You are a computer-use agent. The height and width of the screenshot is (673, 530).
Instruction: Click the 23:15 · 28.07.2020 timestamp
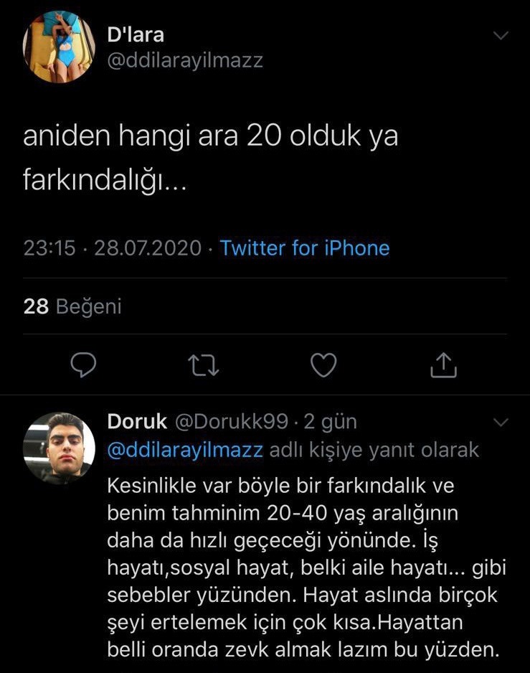pyautogui.click(x=113, y=248)
